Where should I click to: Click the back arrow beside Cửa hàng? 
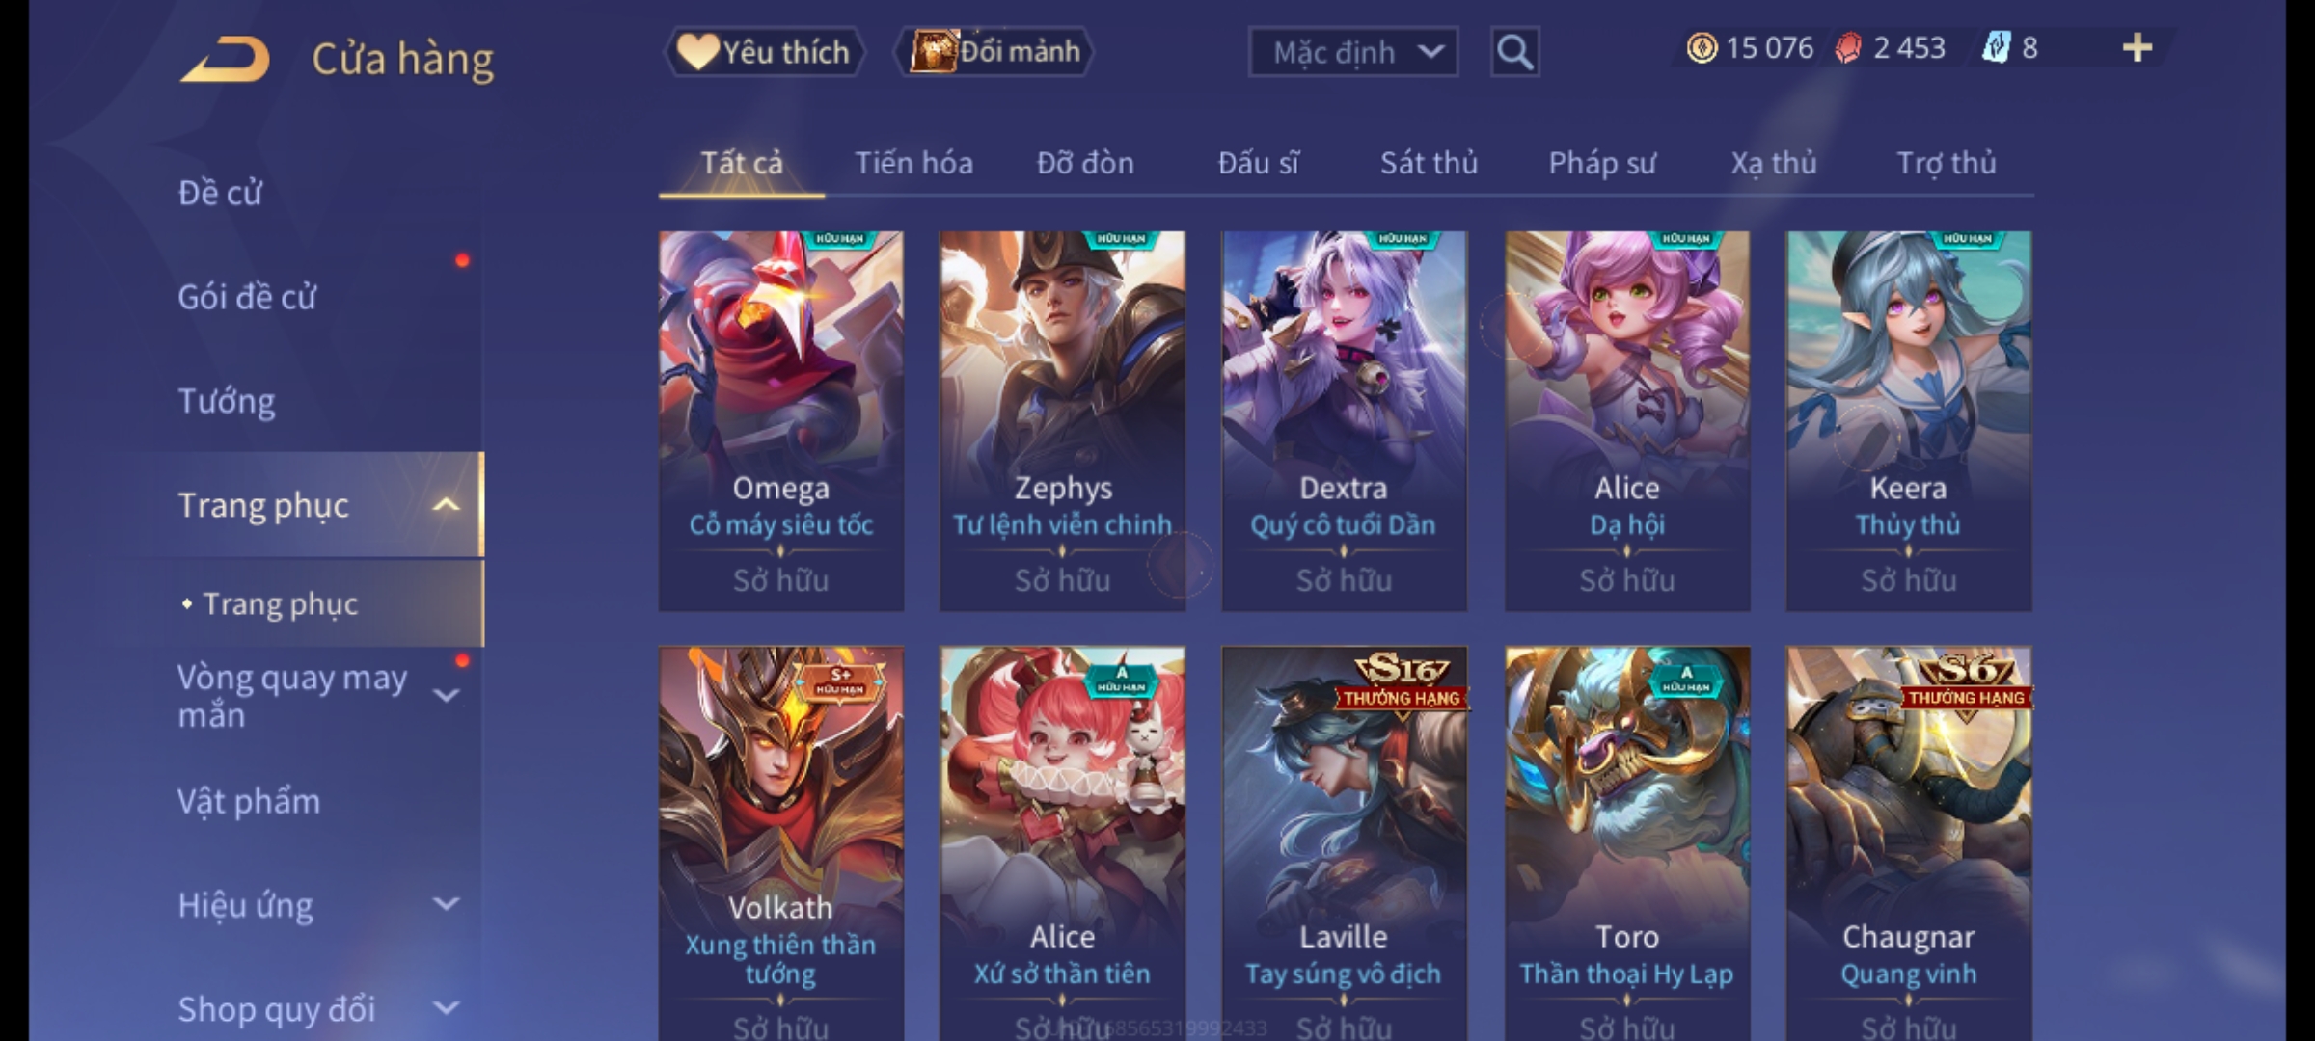point(224,60)
